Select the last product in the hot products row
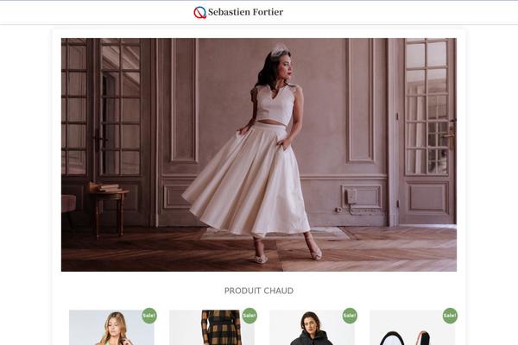 (413, 327)
